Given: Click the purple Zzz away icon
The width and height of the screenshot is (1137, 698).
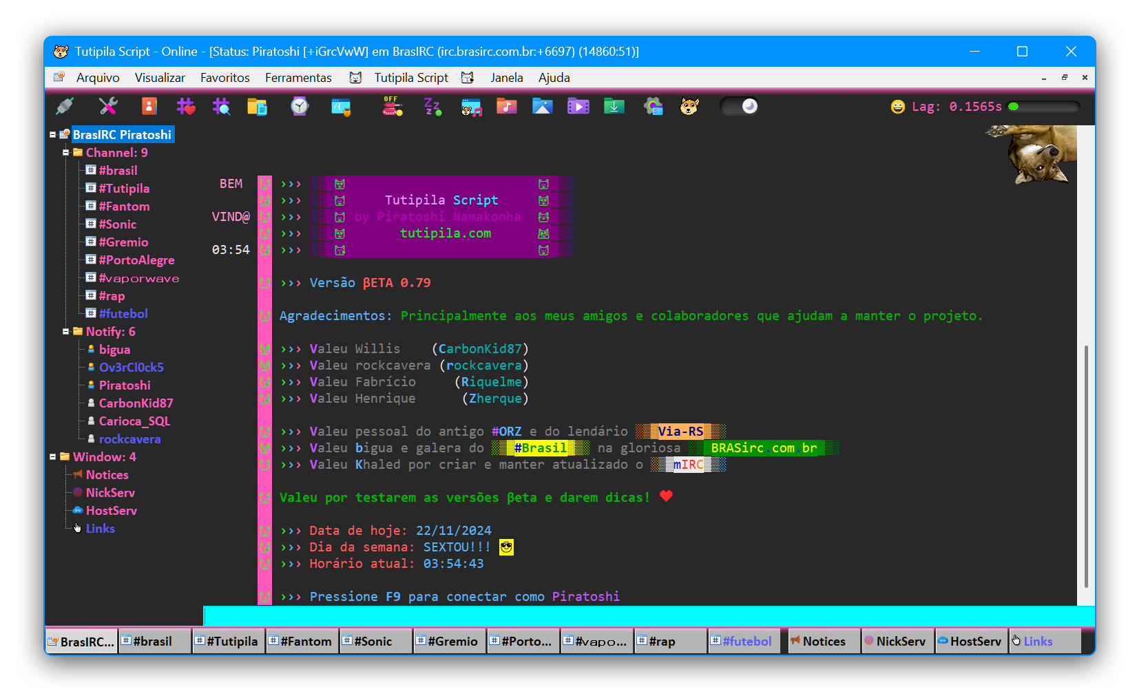Looking at the screenshot, I should (432, 106).
